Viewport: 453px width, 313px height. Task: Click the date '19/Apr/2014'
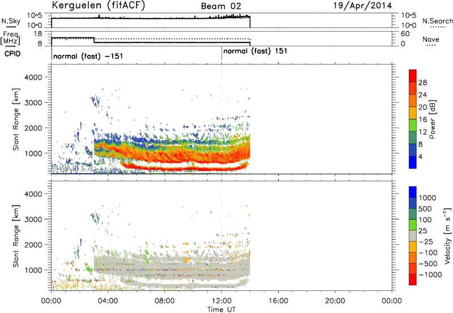tap(363, 6)
